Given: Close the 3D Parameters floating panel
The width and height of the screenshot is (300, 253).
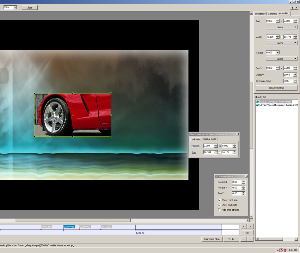Looking at the screenshot, I should pyautogui.click(x=247, y=176).
